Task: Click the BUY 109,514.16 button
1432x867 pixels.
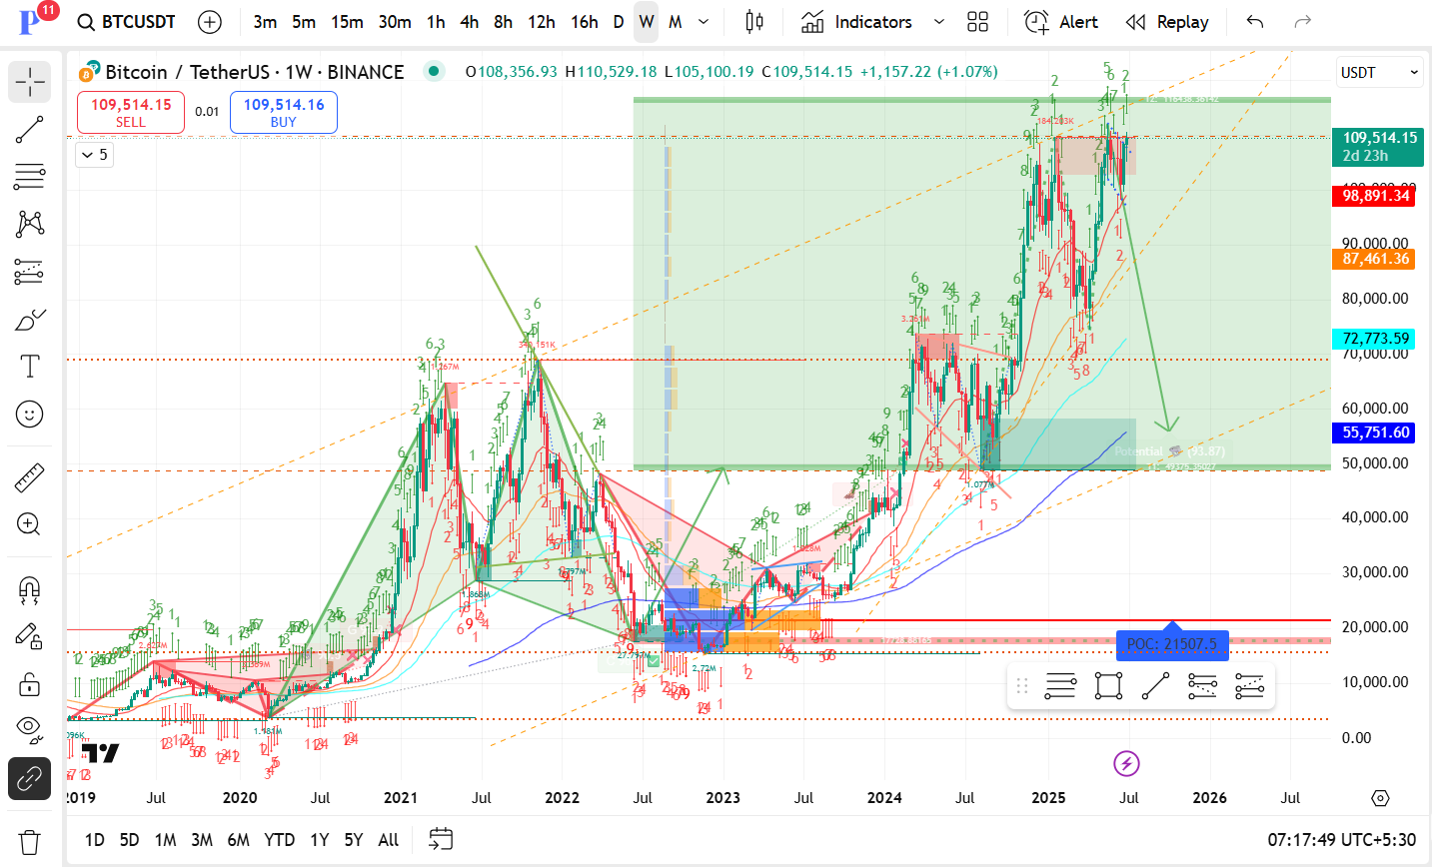Action: (284, 112)
